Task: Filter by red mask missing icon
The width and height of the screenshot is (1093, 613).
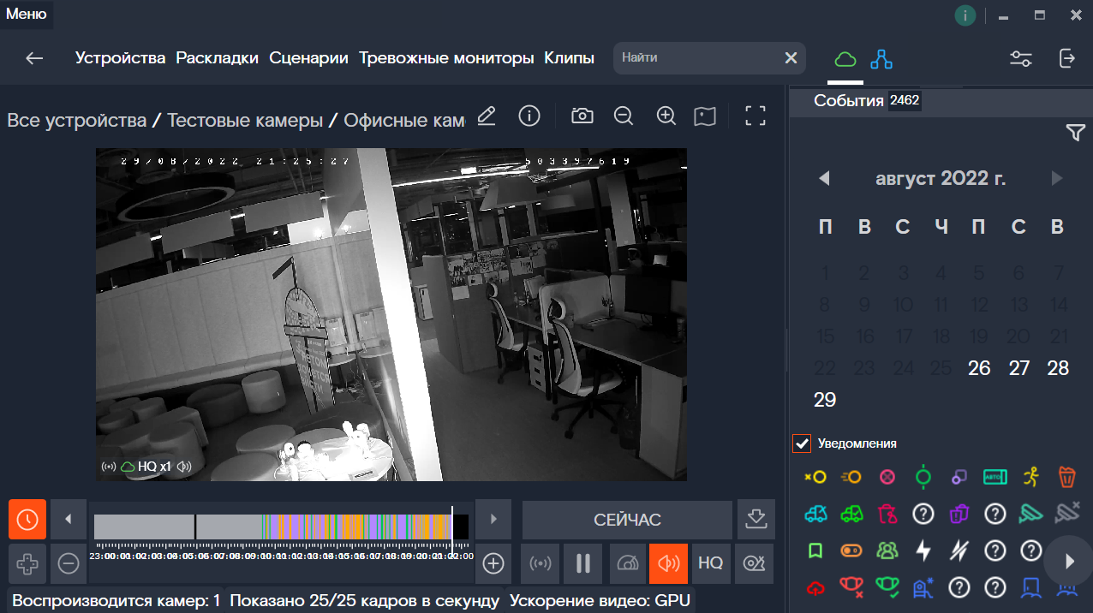Action: pos(851,586)
